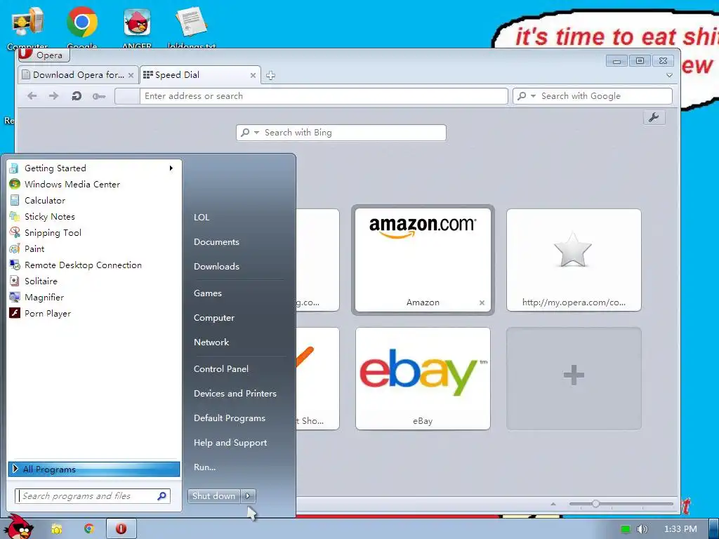Remove the Amazon speed dial entry

[482, 302]
